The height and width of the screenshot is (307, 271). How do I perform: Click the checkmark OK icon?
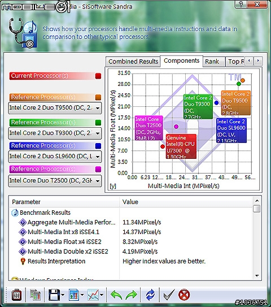coord(169,295)
